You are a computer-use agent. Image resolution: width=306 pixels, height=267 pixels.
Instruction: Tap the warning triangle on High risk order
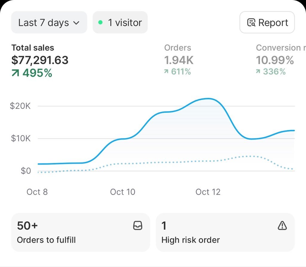click(x=282, y=226)
